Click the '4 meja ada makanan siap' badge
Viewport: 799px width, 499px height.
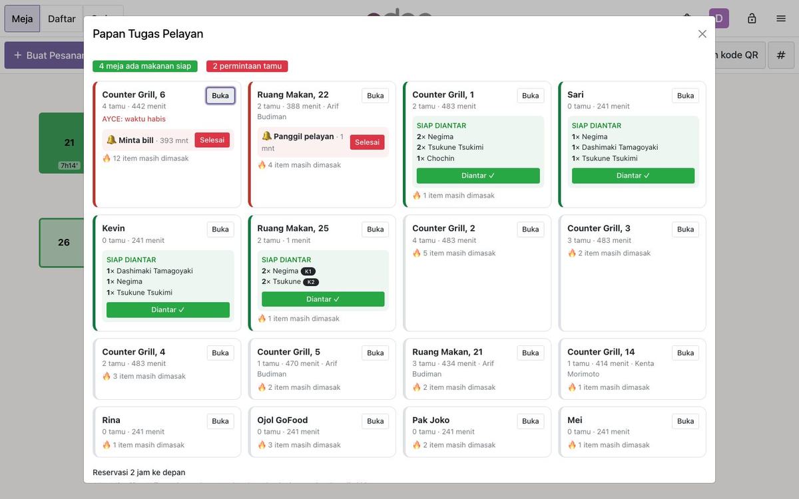tap(145, 67)
